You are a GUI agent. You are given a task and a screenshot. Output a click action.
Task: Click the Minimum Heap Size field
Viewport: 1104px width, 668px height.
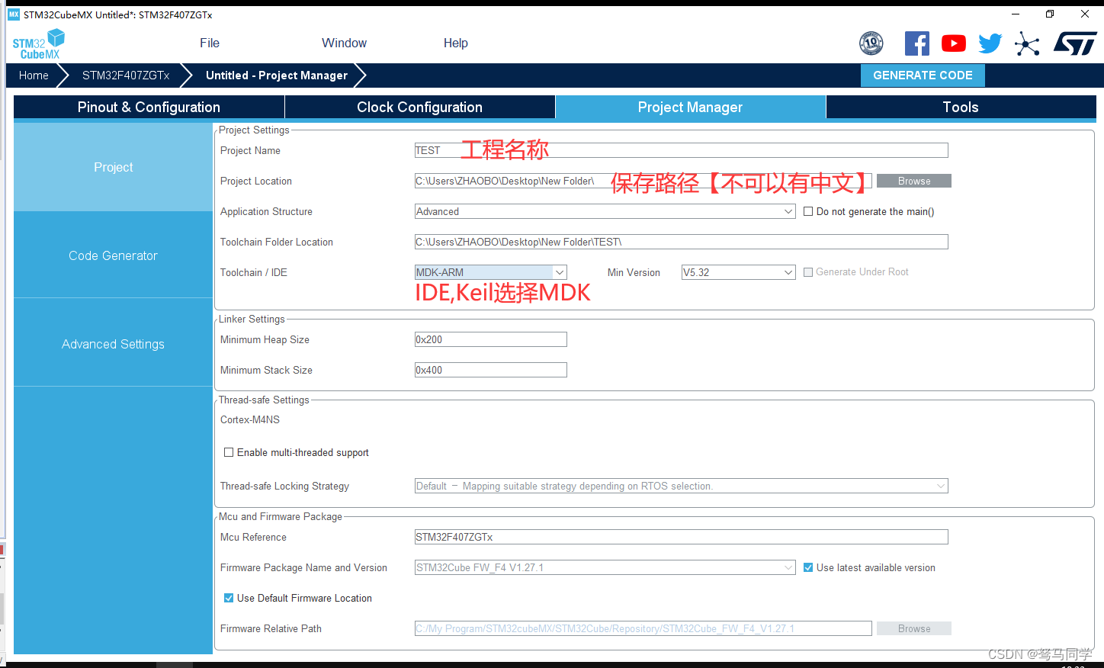pyautogui.click(x=491, y=339)
